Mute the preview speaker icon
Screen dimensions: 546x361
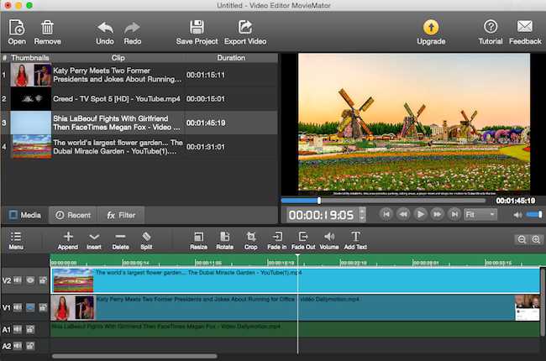click(517, 215)
